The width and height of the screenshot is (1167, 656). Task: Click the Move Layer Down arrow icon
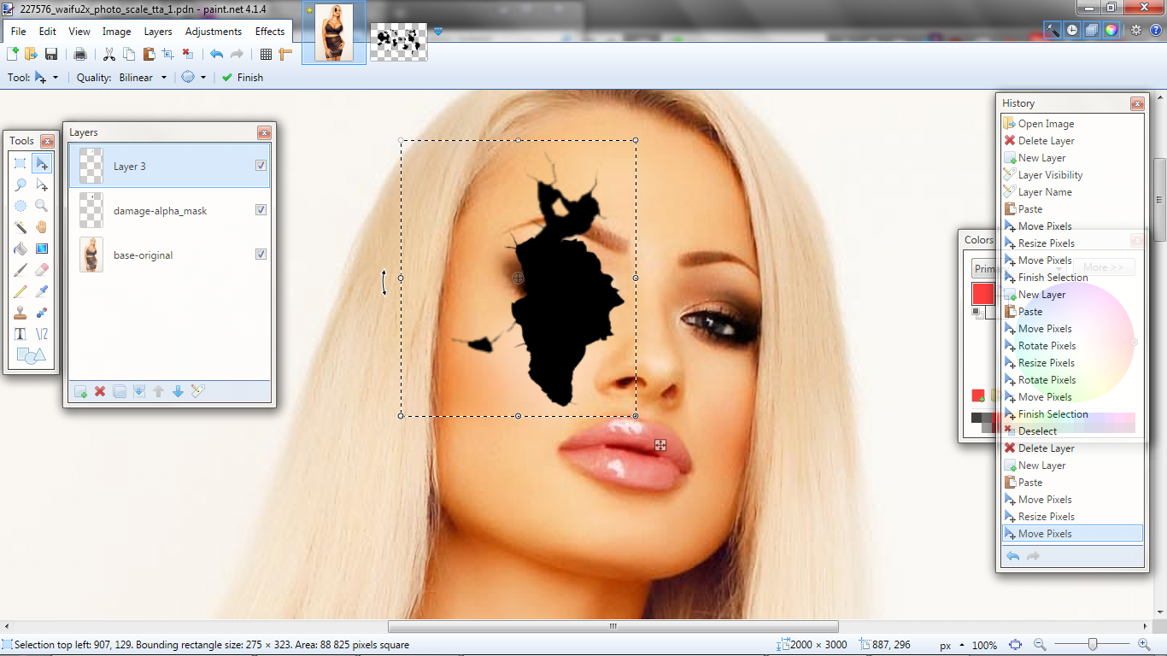(179, 391)
